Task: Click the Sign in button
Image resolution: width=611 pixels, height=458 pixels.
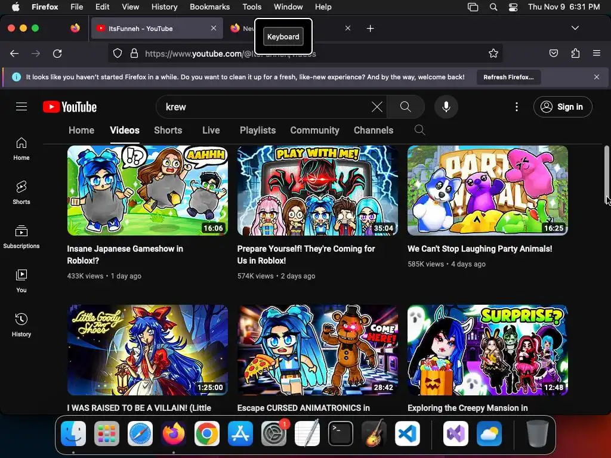Action: click(563, 107)
